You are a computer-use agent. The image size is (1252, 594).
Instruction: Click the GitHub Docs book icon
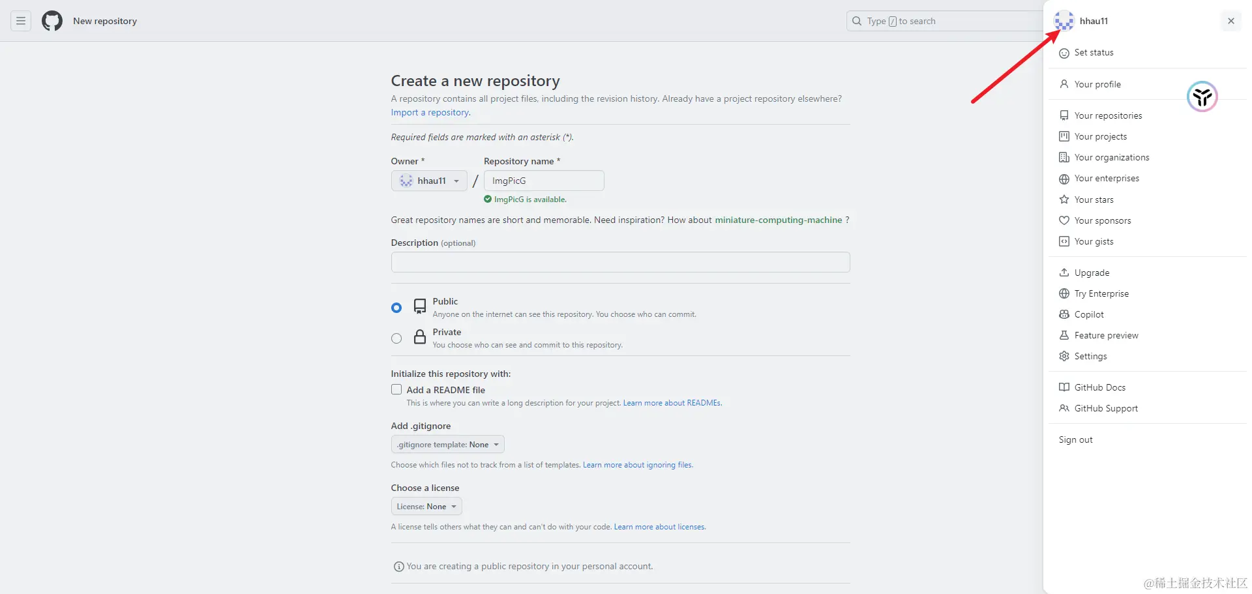pos(1064,387)
